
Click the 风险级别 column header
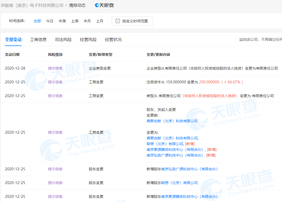[55, 55]
